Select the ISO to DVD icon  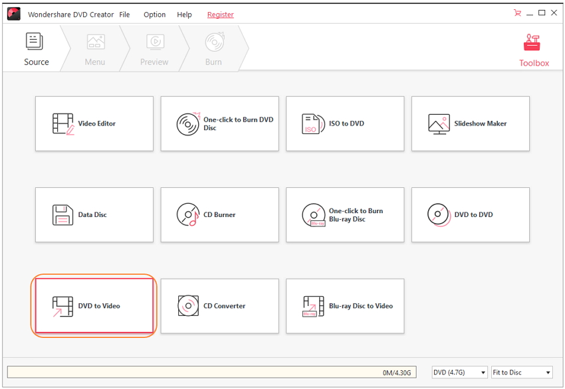coord(313,124)
